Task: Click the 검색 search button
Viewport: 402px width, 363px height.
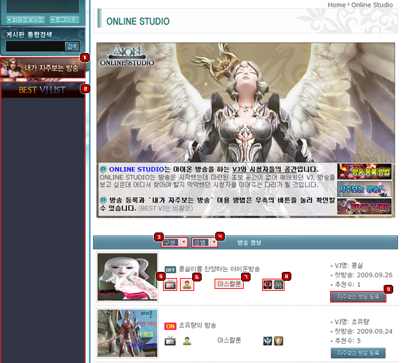Action: [x=72, y=46]
